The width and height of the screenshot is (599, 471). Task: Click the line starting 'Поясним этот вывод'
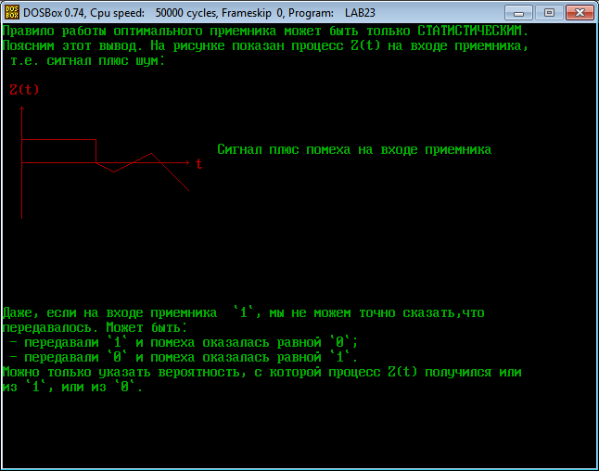265,45
